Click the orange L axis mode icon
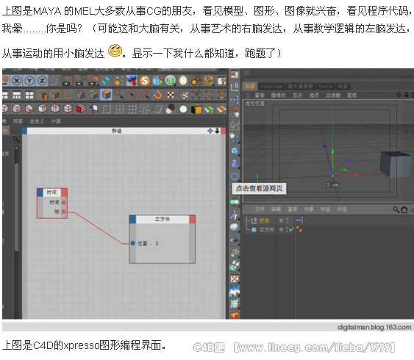 click(68, 95)
